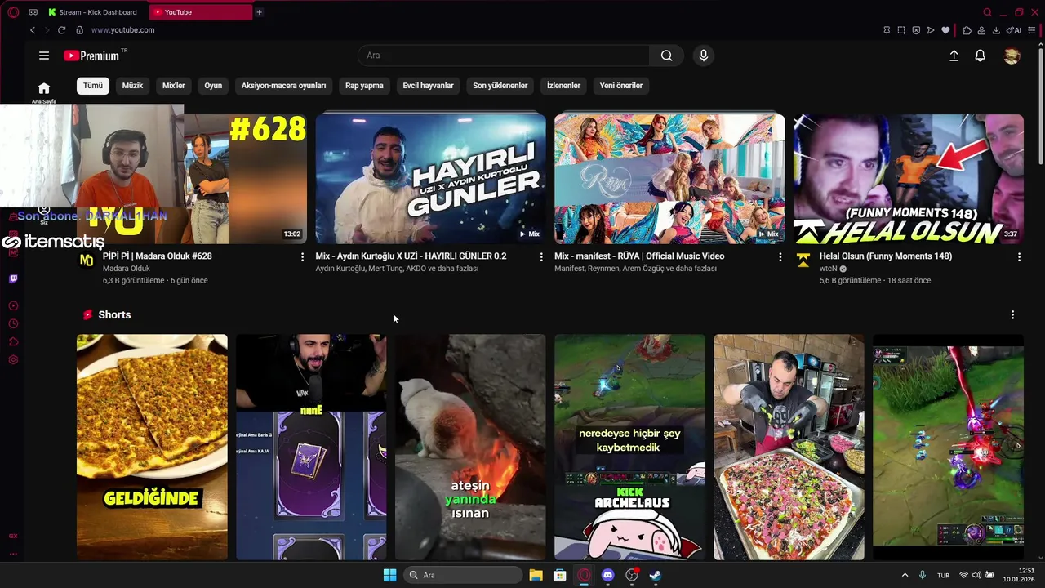Start voice search with microphone icon
1045x588 pixels.
[x=704, y=56]
